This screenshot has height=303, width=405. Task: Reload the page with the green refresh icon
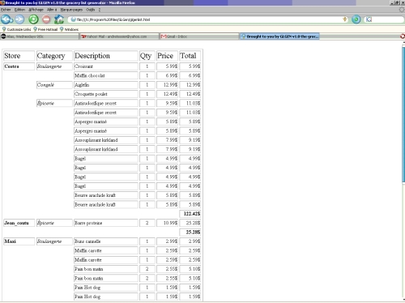33,19
